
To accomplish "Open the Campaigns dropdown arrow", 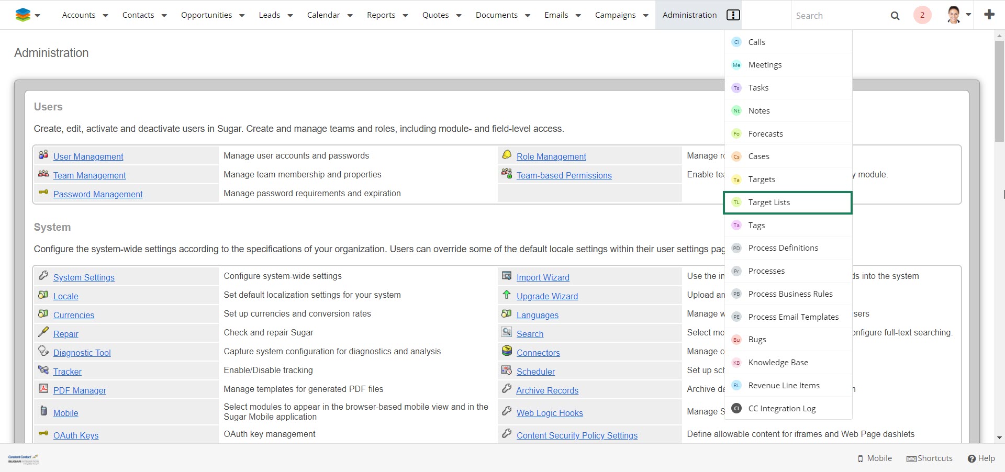I will [x=646, y=16].
